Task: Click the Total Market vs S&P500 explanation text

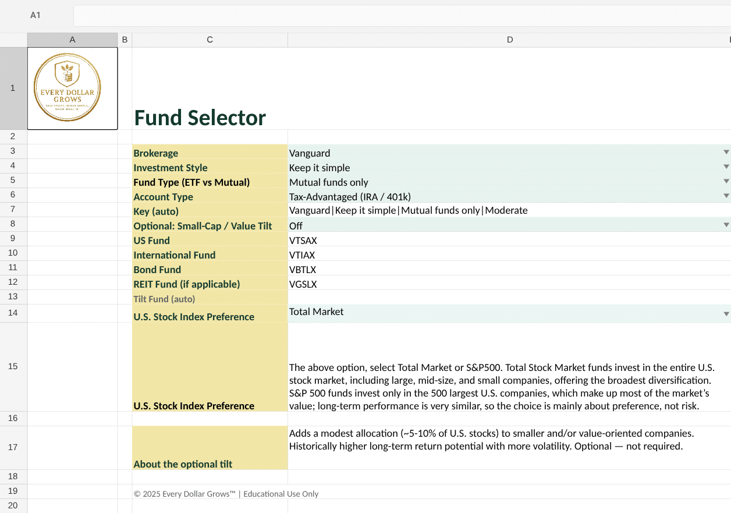Action: (x=502, y=387)
